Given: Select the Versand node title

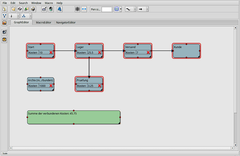Looking at the screenshot, I should point(130,47).
